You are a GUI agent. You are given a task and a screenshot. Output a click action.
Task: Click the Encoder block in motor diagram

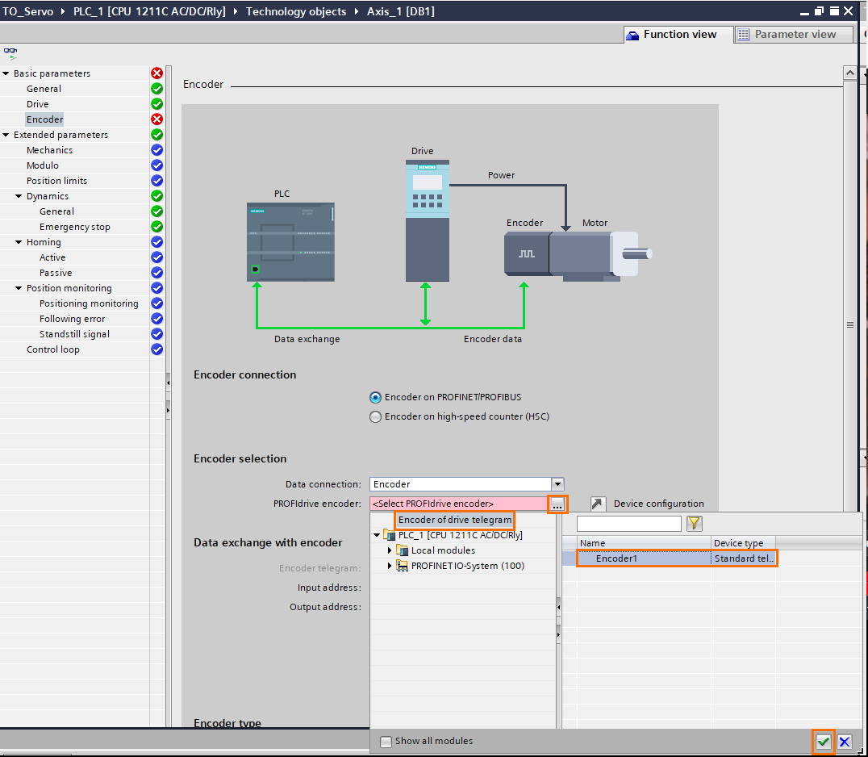pyautogui.click(x=527, y=253)
